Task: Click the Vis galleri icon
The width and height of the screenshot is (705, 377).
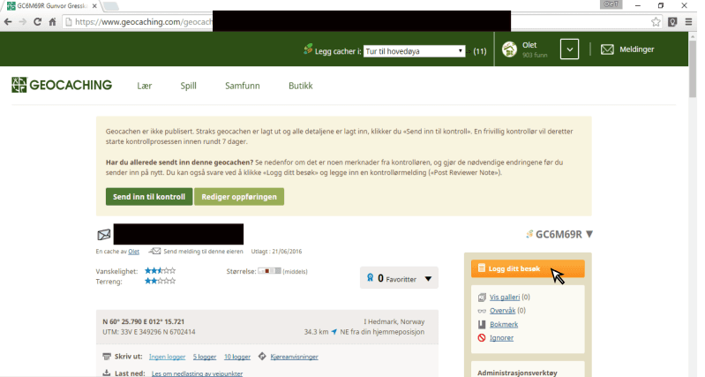Action: tap(482, 298)
